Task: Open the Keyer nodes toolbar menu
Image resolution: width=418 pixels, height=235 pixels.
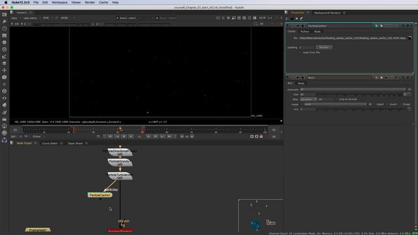Action: click(5, 57)
